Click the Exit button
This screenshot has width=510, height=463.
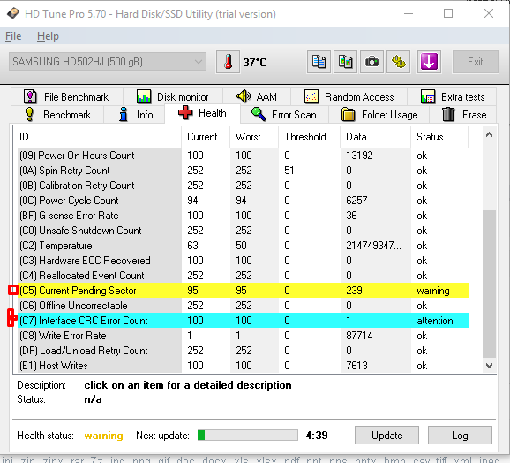pyautogui.click(x=476, y=62)
